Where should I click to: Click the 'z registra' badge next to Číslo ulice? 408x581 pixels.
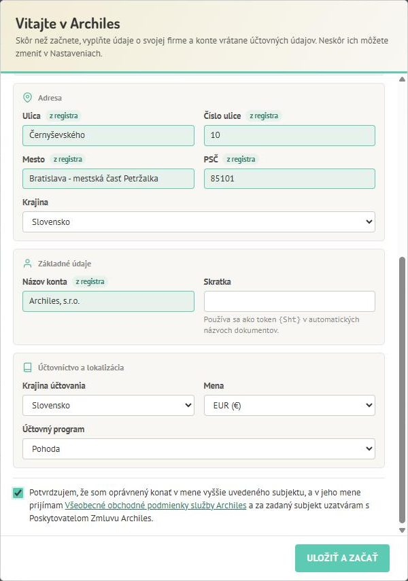264,116
